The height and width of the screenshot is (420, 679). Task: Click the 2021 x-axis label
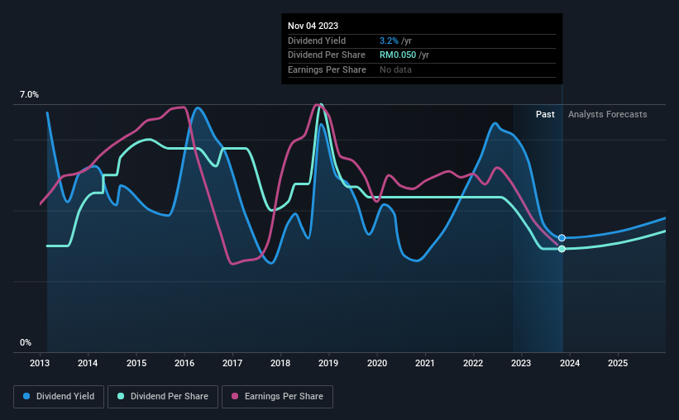[425, 363]
